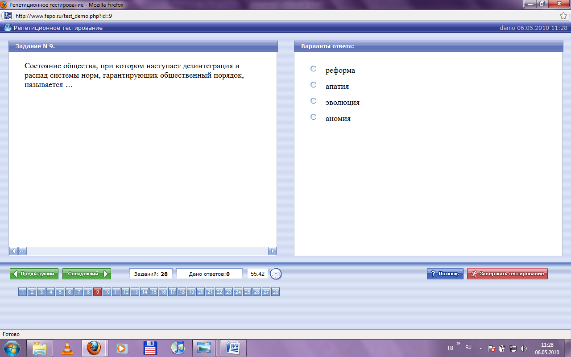Image resolution: width=571 pixels, height=357 pixels.
Task: Click the globe icon beside Репетиционное тестирование
Action: (x=8, y=28)
